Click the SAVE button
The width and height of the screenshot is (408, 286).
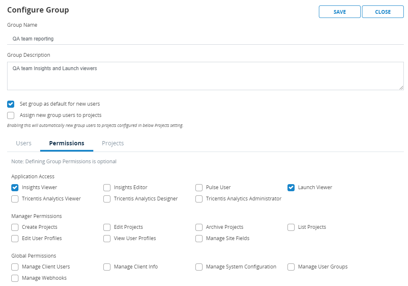[339, 12]
